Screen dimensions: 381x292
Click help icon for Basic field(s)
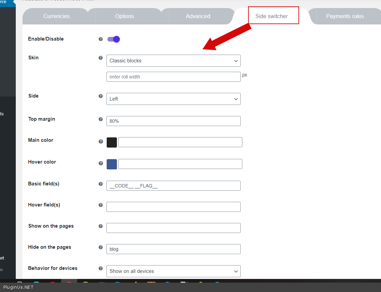pos(100,184)
